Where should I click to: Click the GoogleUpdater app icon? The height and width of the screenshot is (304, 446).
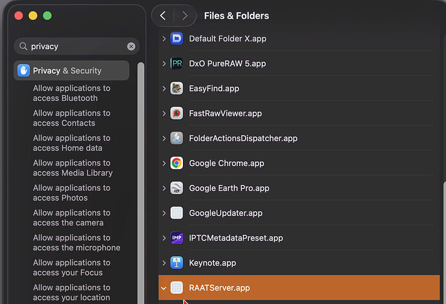tap(176, 213)
